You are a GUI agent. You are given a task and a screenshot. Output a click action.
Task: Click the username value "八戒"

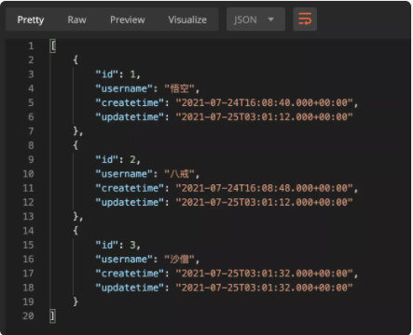(180, 174)
